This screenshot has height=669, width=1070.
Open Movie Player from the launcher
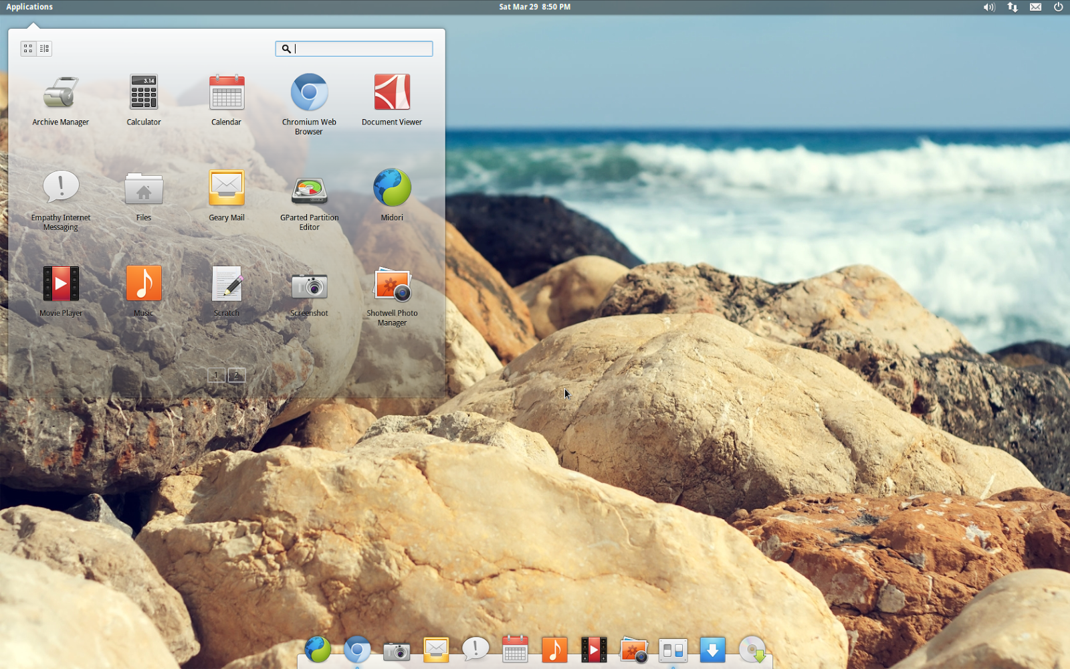coord(61,290)
